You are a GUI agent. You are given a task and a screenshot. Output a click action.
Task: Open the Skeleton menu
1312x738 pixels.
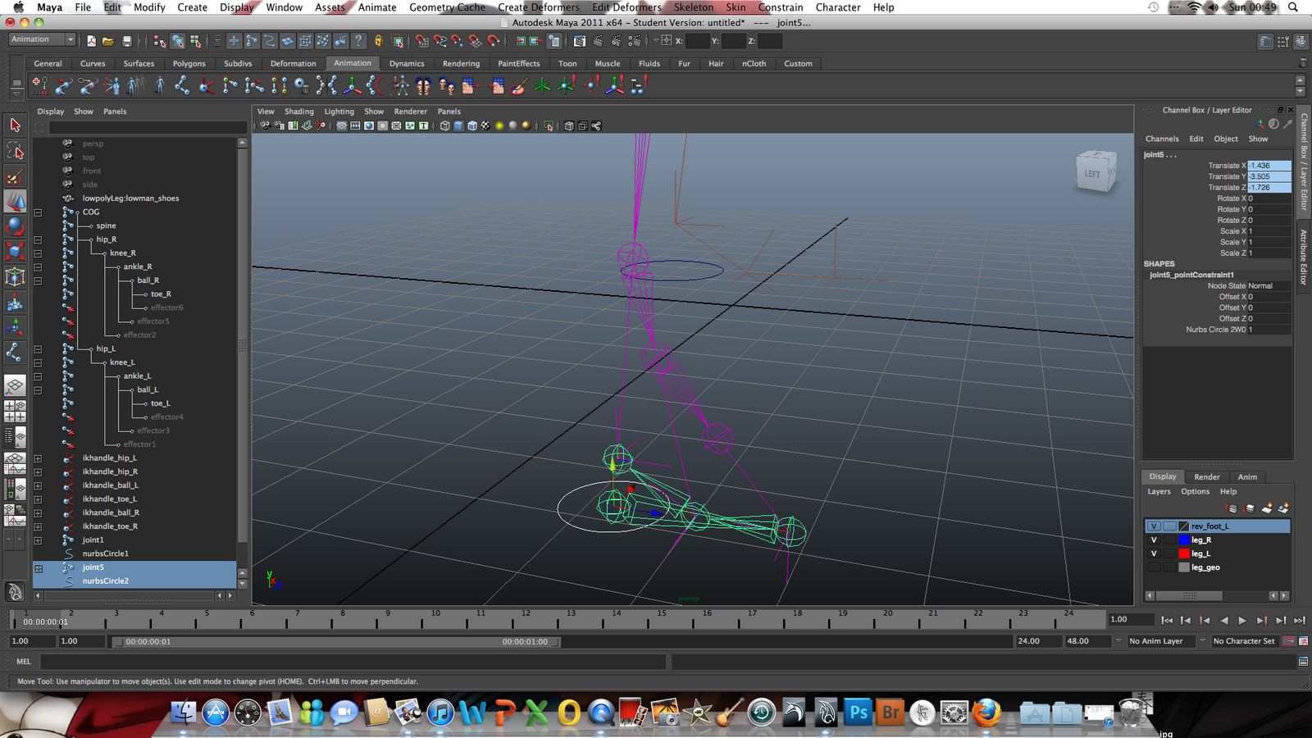[x=694, y=7]
